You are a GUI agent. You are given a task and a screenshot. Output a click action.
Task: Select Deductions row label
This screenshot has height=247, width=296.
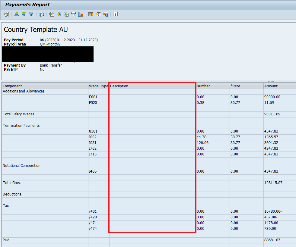(12, 194)
